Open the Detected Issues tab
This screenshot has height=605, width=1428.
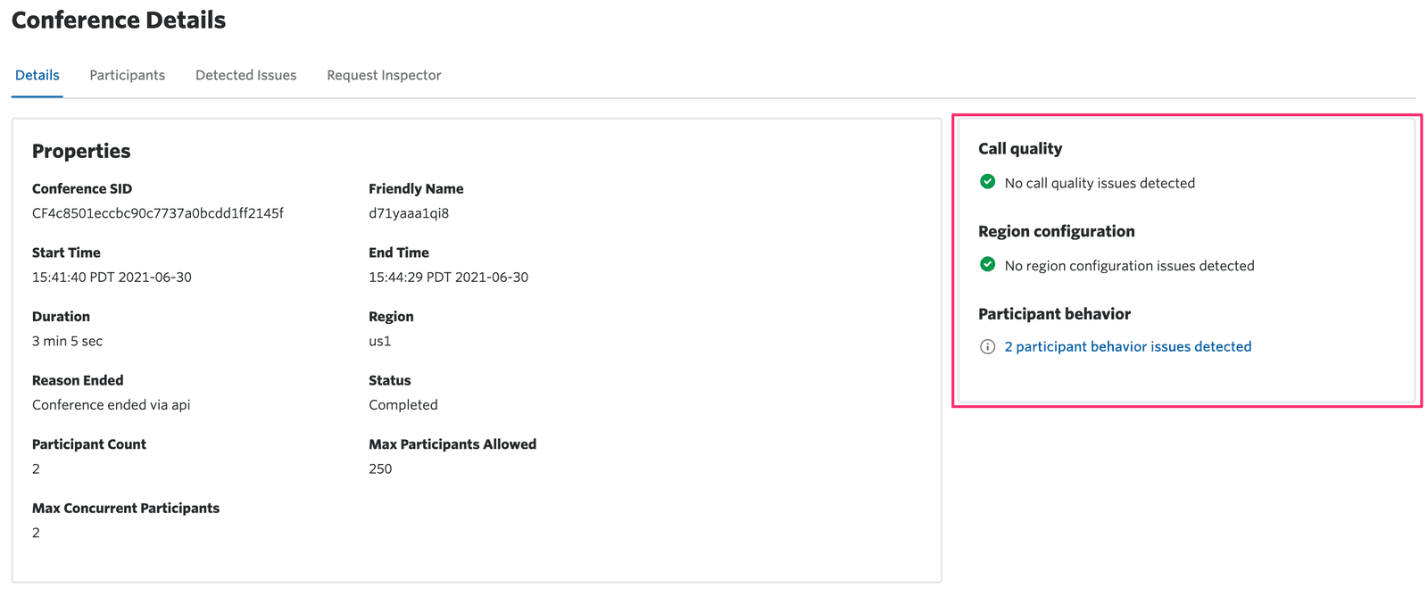tap(245, 75)
